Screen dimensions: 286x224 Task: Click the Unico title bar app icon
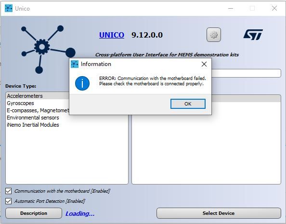9,8
